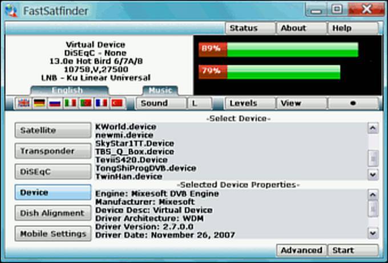388x263 pixels.
Task: Select TwinHan.device in the list
Action: [x=129, y=177]
